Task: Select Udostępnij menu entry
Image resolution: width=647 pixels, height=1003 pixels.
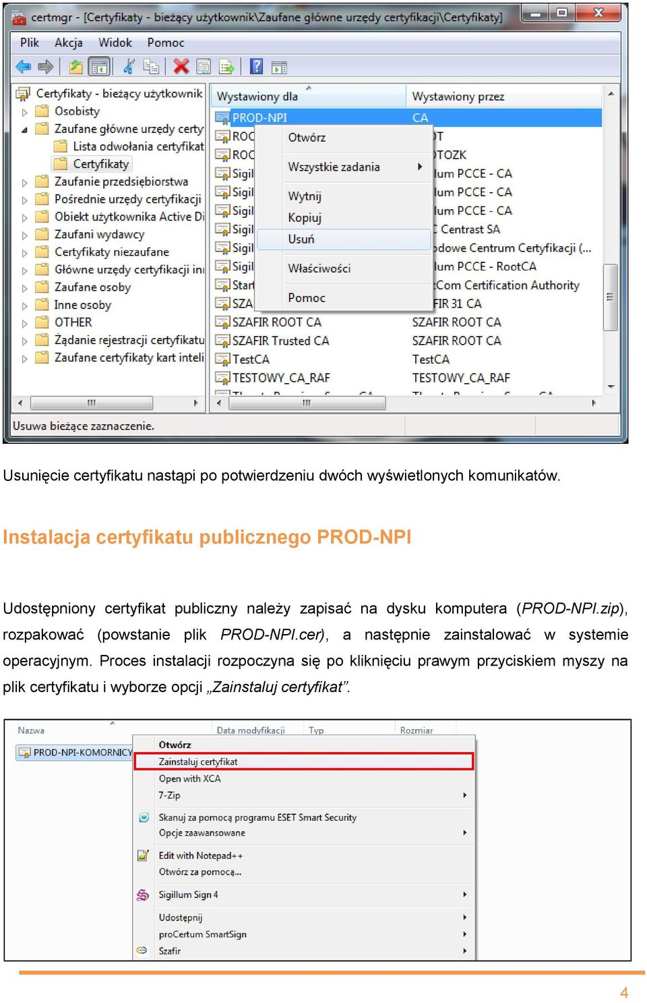Action: coord(304,917)
